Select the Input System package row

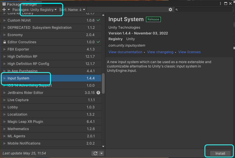click(51, 78)
